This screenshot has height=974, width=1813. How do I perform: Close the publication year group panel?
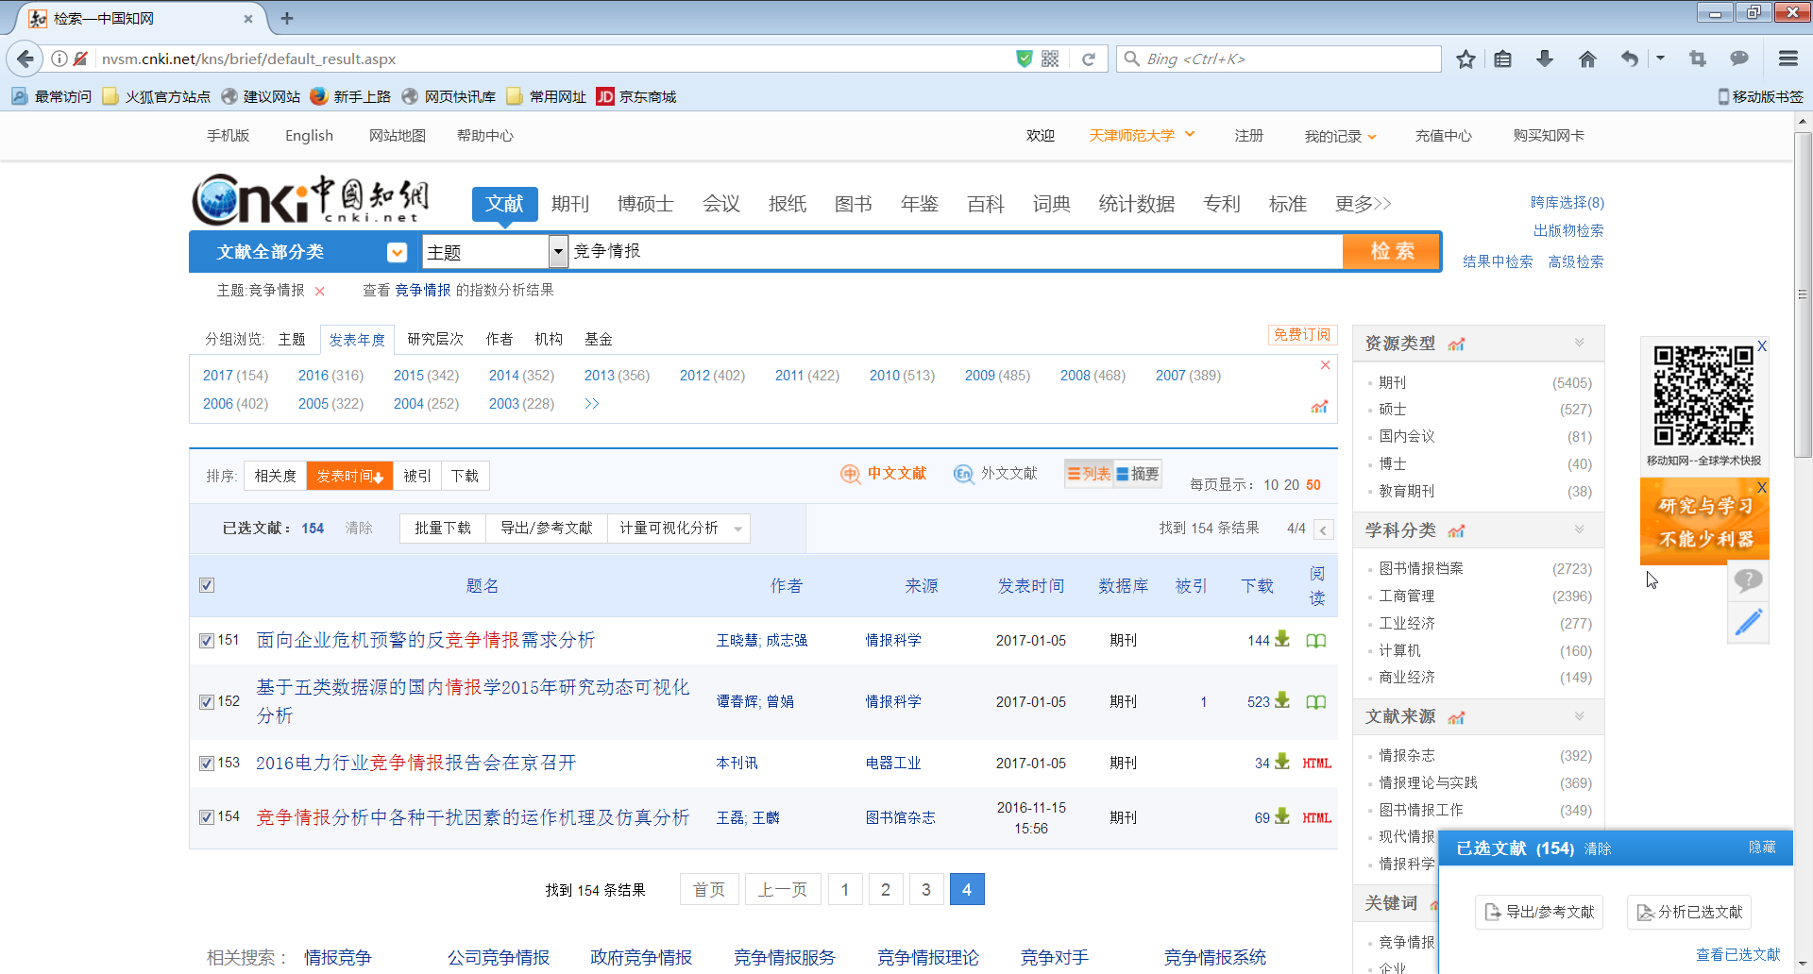point(1325,365)
